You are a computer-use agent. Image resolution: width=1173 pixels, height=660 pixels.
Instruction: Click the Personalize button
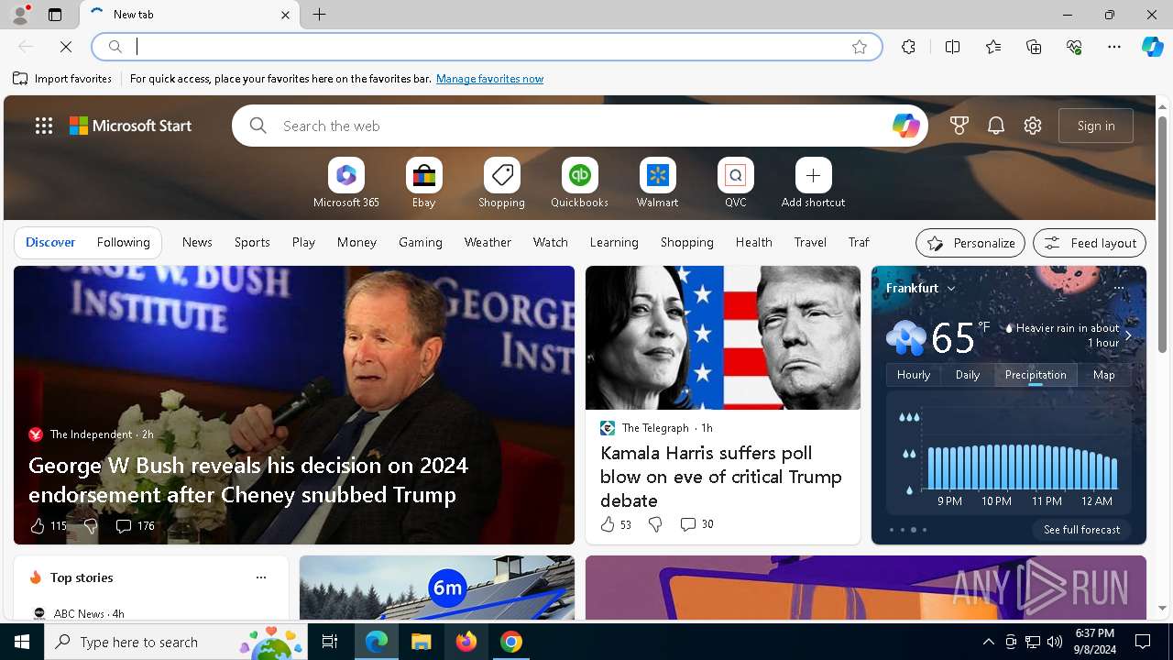(x=970, y=243)
